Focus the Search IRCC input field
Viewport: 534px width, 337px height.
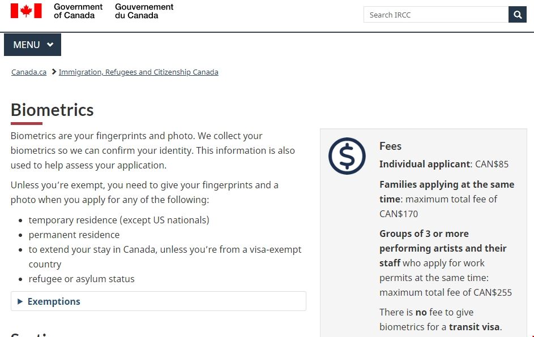tap(435, 15)
